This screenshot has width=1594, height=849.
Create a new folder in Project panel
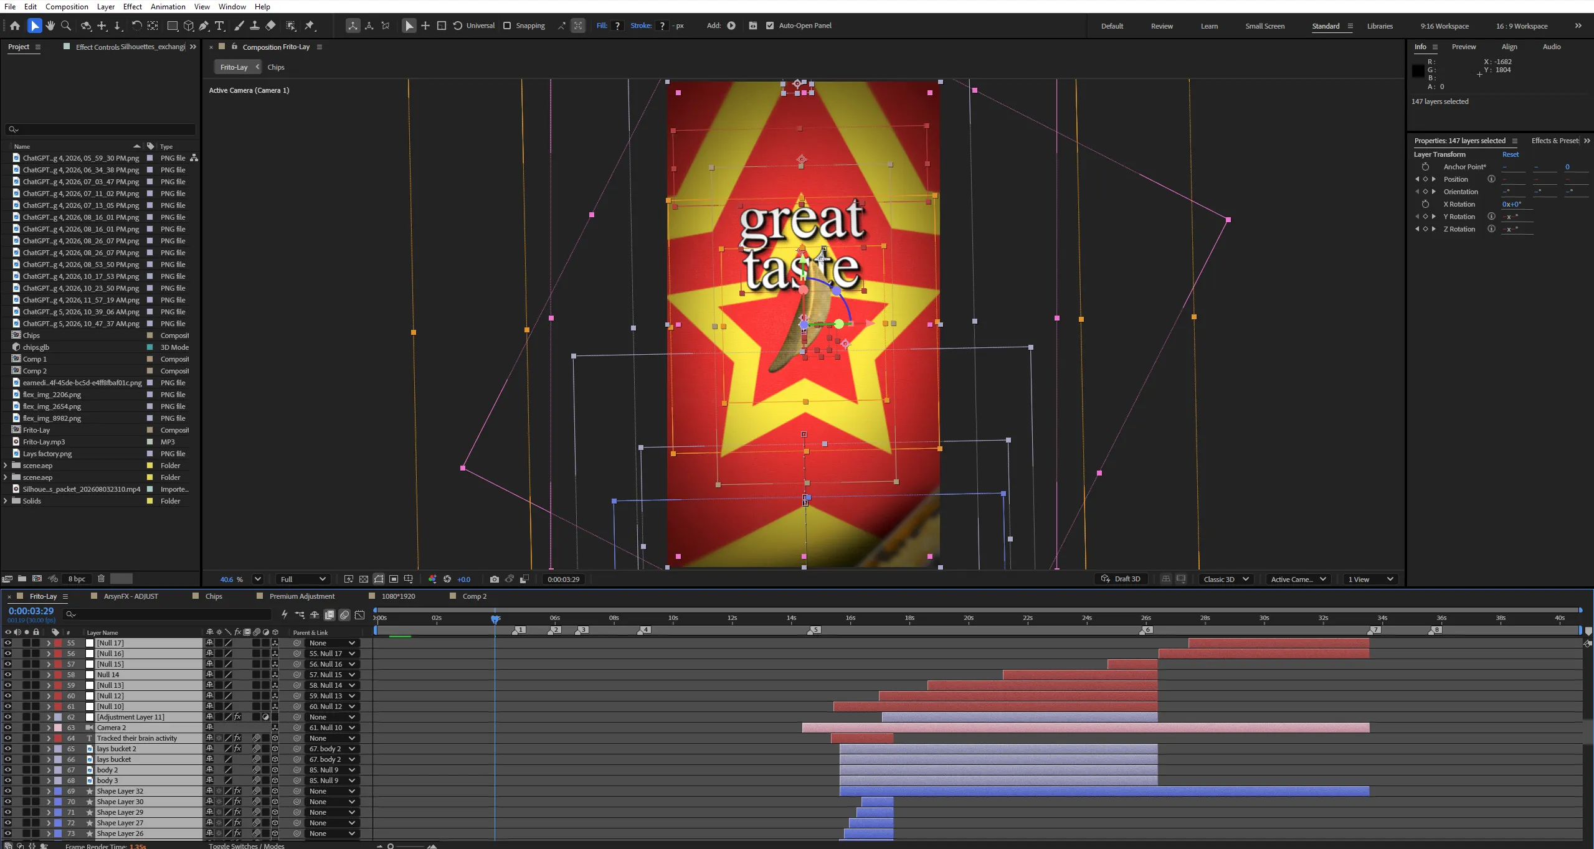22,578
